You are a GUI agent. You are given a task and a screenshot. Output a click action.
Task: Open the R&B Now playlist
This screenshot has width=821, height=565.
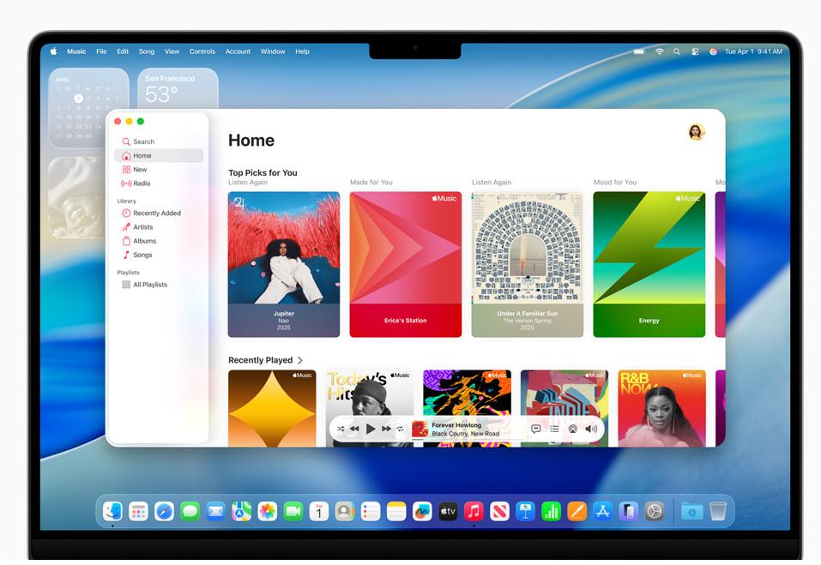click(661, 408)
